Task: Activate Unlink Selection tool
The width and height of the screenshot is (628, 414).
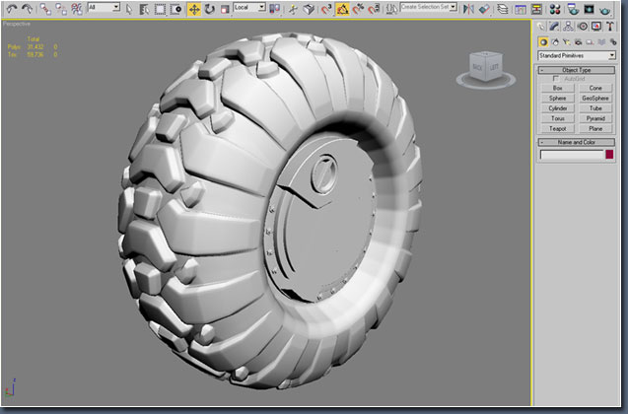Action: point(61,9)
